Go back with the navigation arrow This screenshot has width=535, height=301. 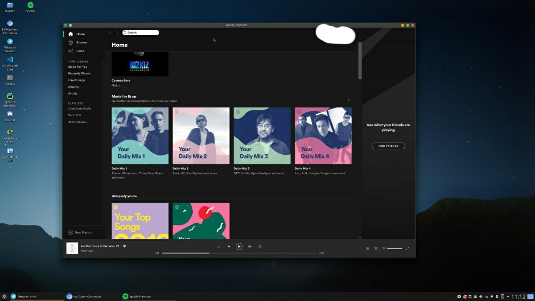pos(110,33)
